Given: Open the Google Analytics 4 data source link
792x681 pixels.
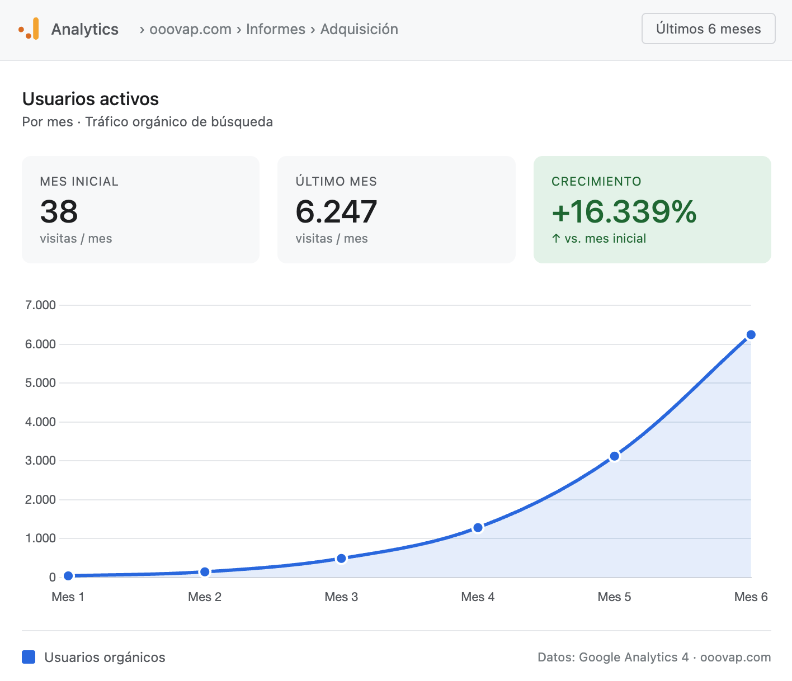Looking at the screenshot, I should pyautogui.click(x=634, y=657).
